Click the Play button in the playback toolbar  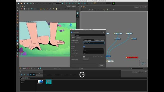click(x=22, y=75)
